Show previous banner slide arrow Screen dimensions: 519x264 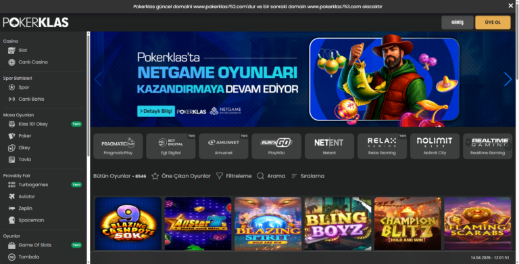tap(97, 79)
